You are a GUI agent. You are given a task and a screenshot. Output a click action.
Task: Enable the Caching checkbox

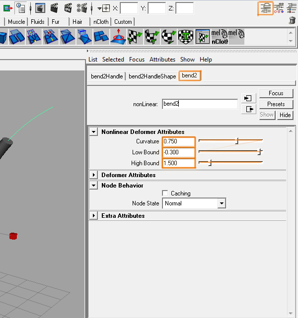165,193
